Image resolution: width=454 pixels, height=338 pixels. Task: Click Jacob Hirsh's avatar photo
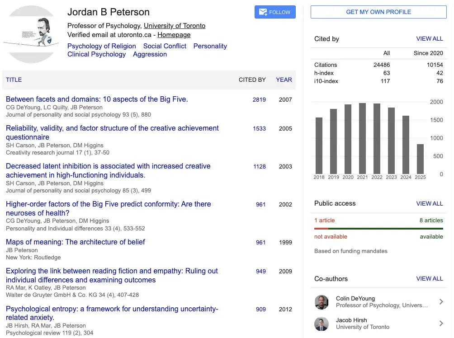pos(322,324)
